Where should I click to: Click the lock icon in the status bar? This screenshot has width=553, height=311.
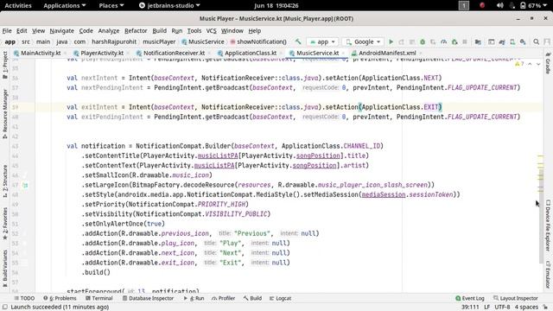point(545,308)
